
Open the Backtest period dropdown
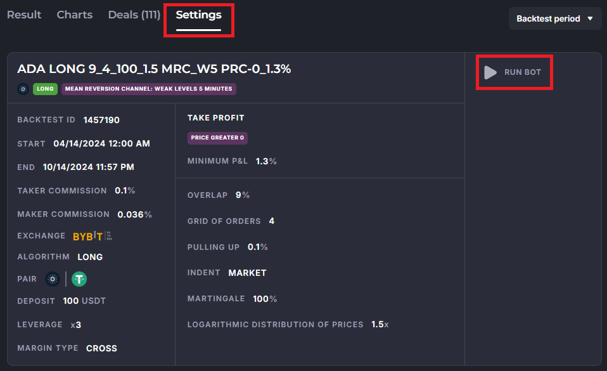pyautogui.click(x=555, y=18)
